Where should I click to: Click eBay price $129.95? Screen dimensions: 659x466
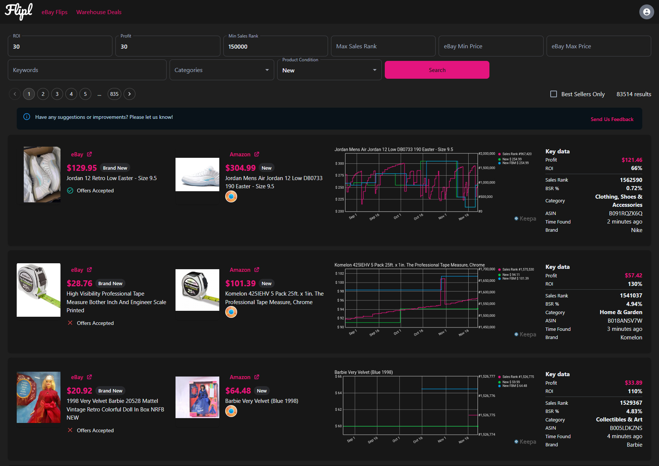click(x=82, y=168)
